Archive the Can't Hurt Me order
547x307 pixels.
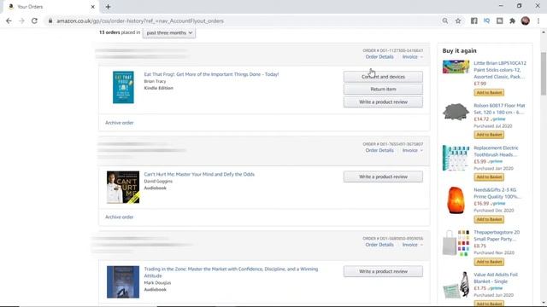coord(120,217)
